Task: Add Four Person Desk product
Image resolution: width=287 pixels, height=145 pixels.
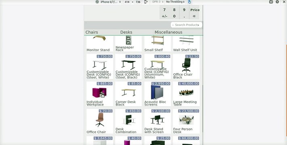Action: pos(186,121)
